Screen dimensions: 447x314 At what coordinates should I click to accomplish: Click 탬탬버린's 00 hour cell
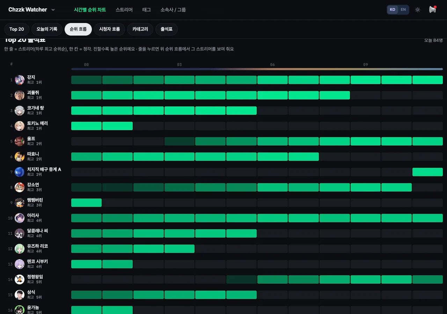86,203
